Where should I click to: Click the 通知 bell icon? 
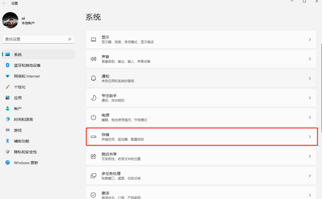[x=93, y=78]
